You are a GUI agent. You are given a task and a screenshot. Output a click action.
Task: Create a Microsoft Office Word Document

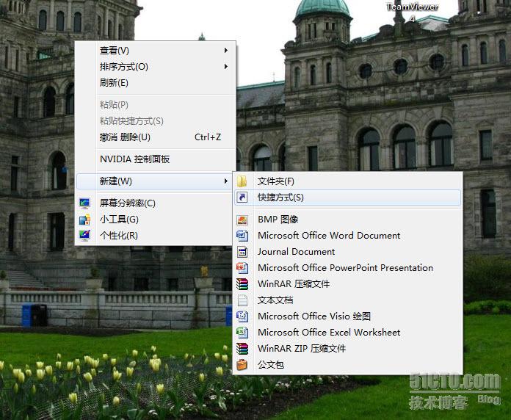click(x=348, y=235)
